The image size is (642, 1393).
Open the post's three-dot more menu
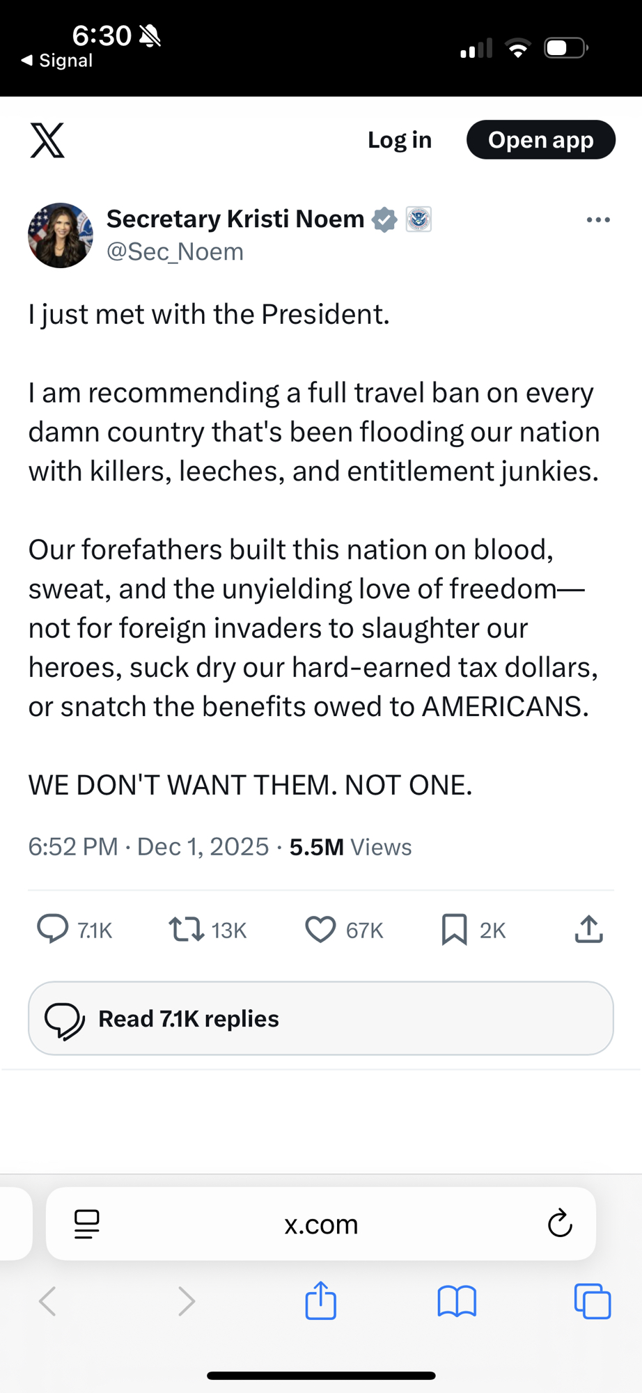598,220
